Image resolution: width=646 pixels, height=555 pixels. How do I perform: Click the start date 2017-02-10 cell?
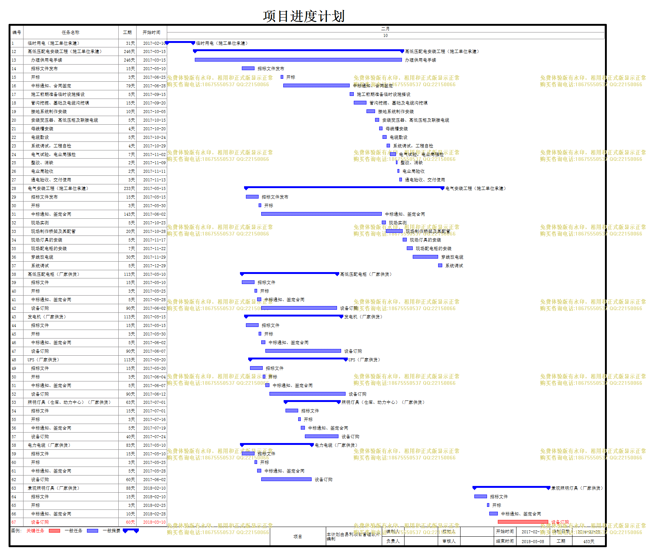(152, 43)
